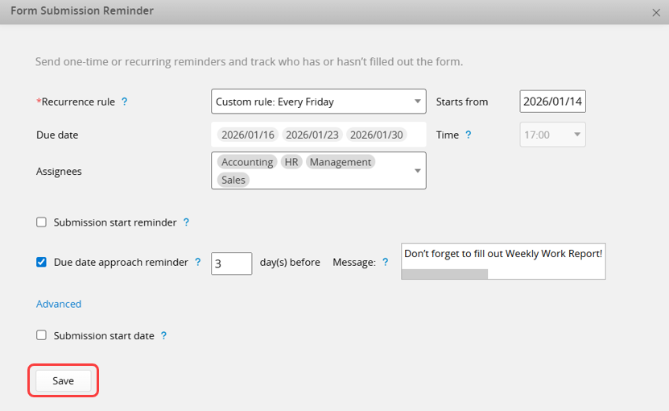
Task: Select the Management assignee tag
Action: click(341, 162)
